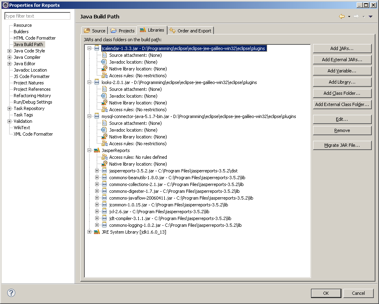Click the Add Library button
The height and width of the screenshot is (304, 379).
[x=342, y=82]
